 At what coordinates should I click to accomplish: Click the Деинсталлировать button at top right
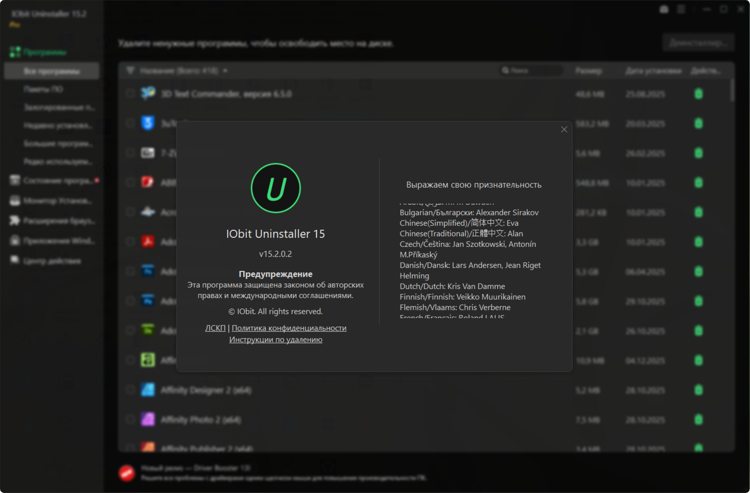coord(698,43)
